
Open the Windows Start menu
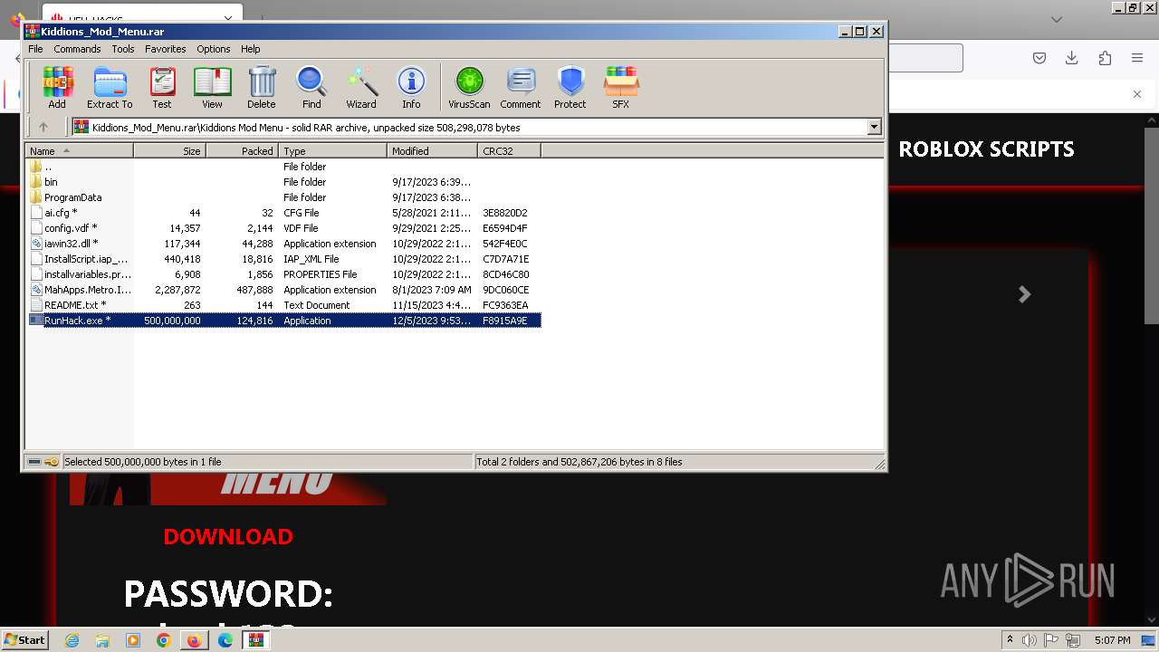click(x=24, y=639)
